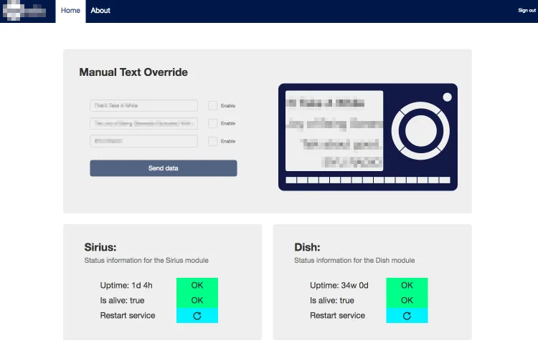Click Dish "Is alive: true" text
The width and height of the screenshot is (538, 358).
coord(332,301)
